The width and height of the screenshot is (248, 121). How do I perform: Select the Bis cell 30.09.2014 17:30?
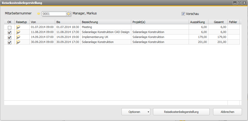68,42
